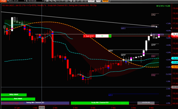The width and height of the screenshot is (178, 109).
Task: Click the order price offset field showing 18
Action: pos(102,36)
